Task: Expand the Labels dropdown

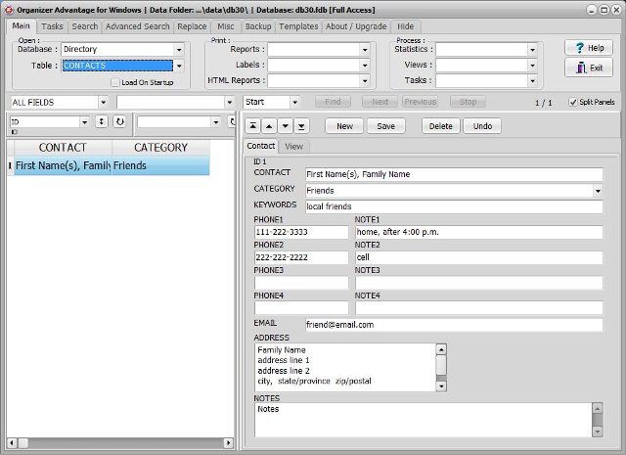Action: (365, 66)
